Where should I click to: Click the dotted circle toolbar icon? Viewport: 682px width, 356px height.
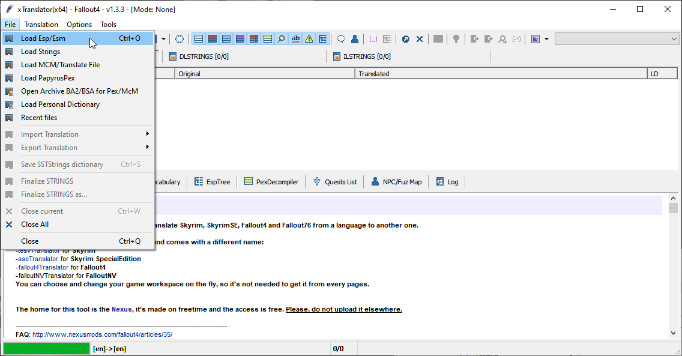point(179,39)
